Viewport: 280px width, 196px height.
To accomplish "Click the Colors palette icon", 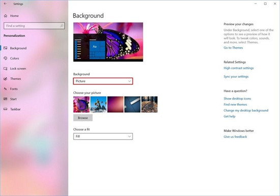I will click(6, 58).
